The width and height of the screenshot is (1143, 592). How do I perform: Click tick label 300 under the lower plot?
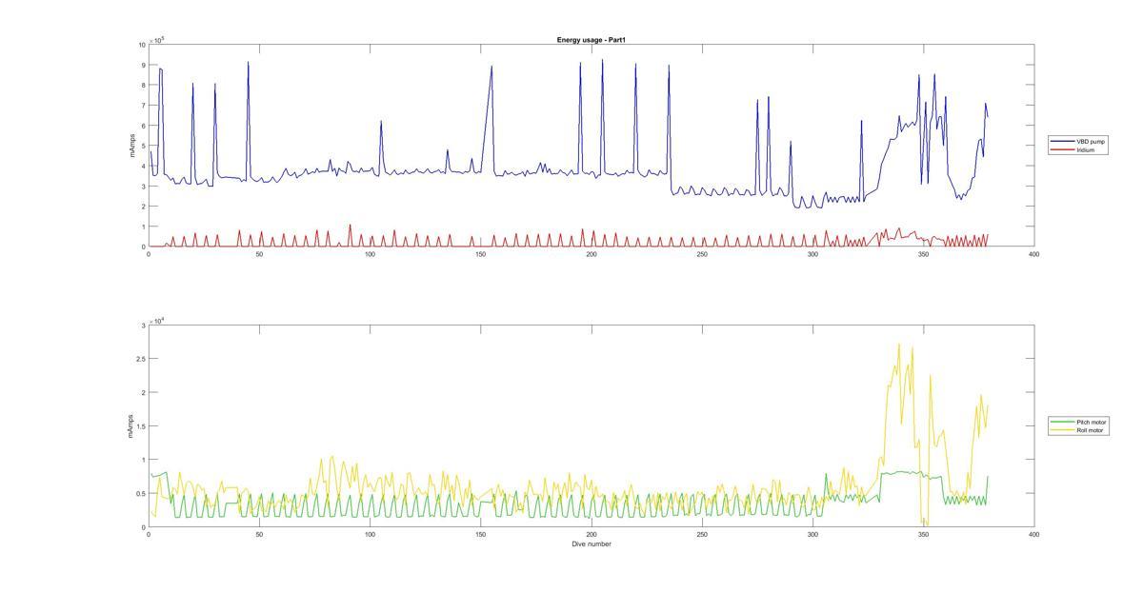coord(812,535)
